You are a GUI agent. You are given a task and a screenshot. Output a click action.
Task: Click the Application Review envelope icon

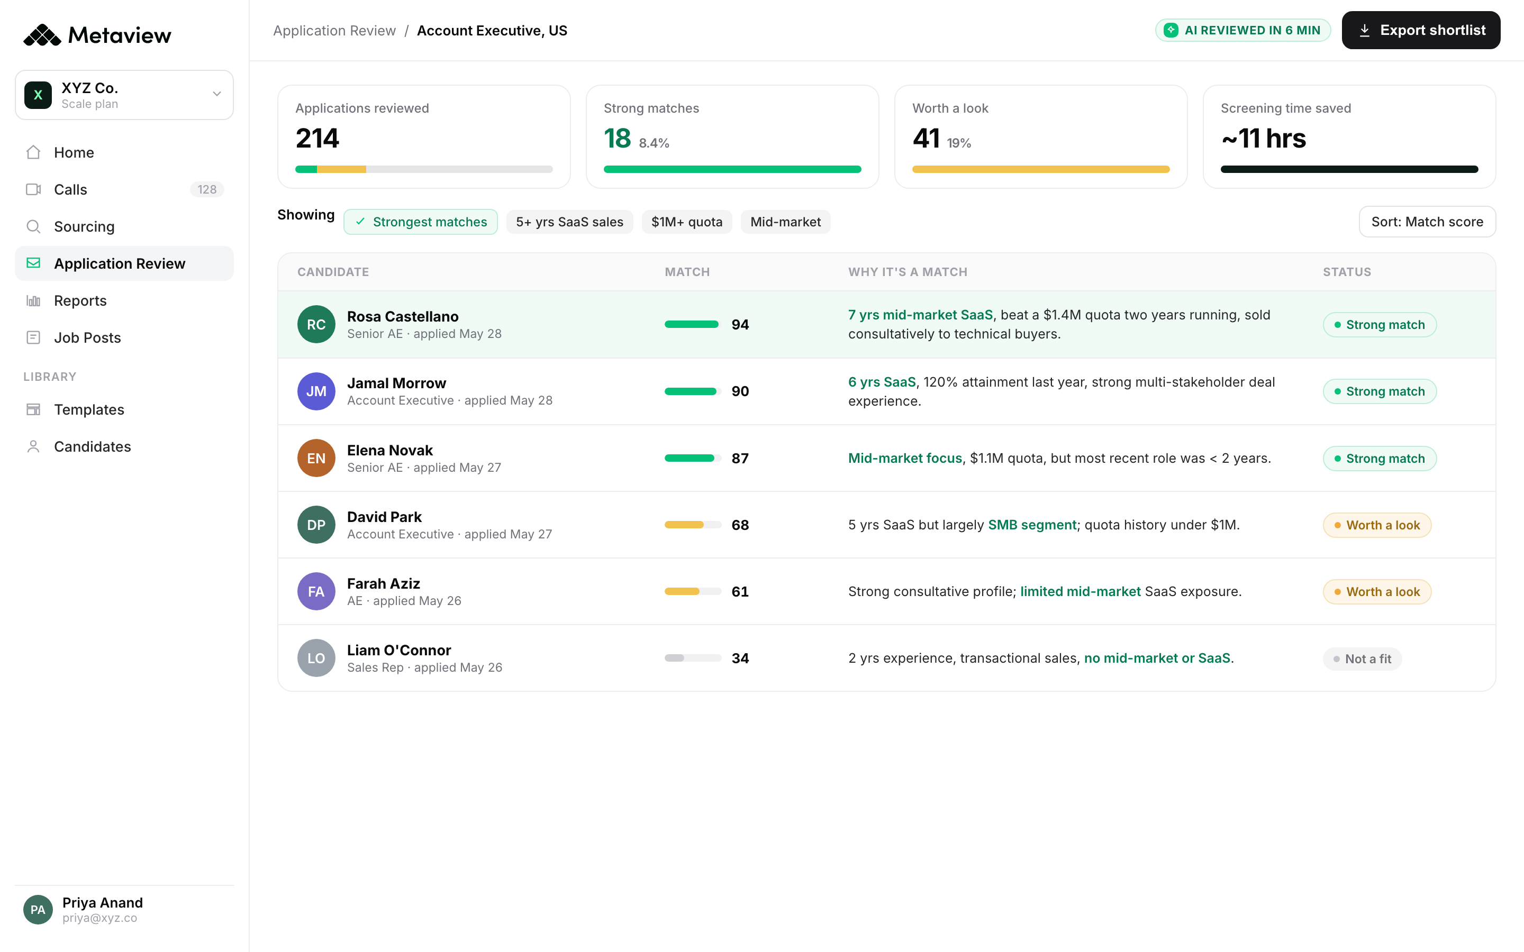coord(33,263)
